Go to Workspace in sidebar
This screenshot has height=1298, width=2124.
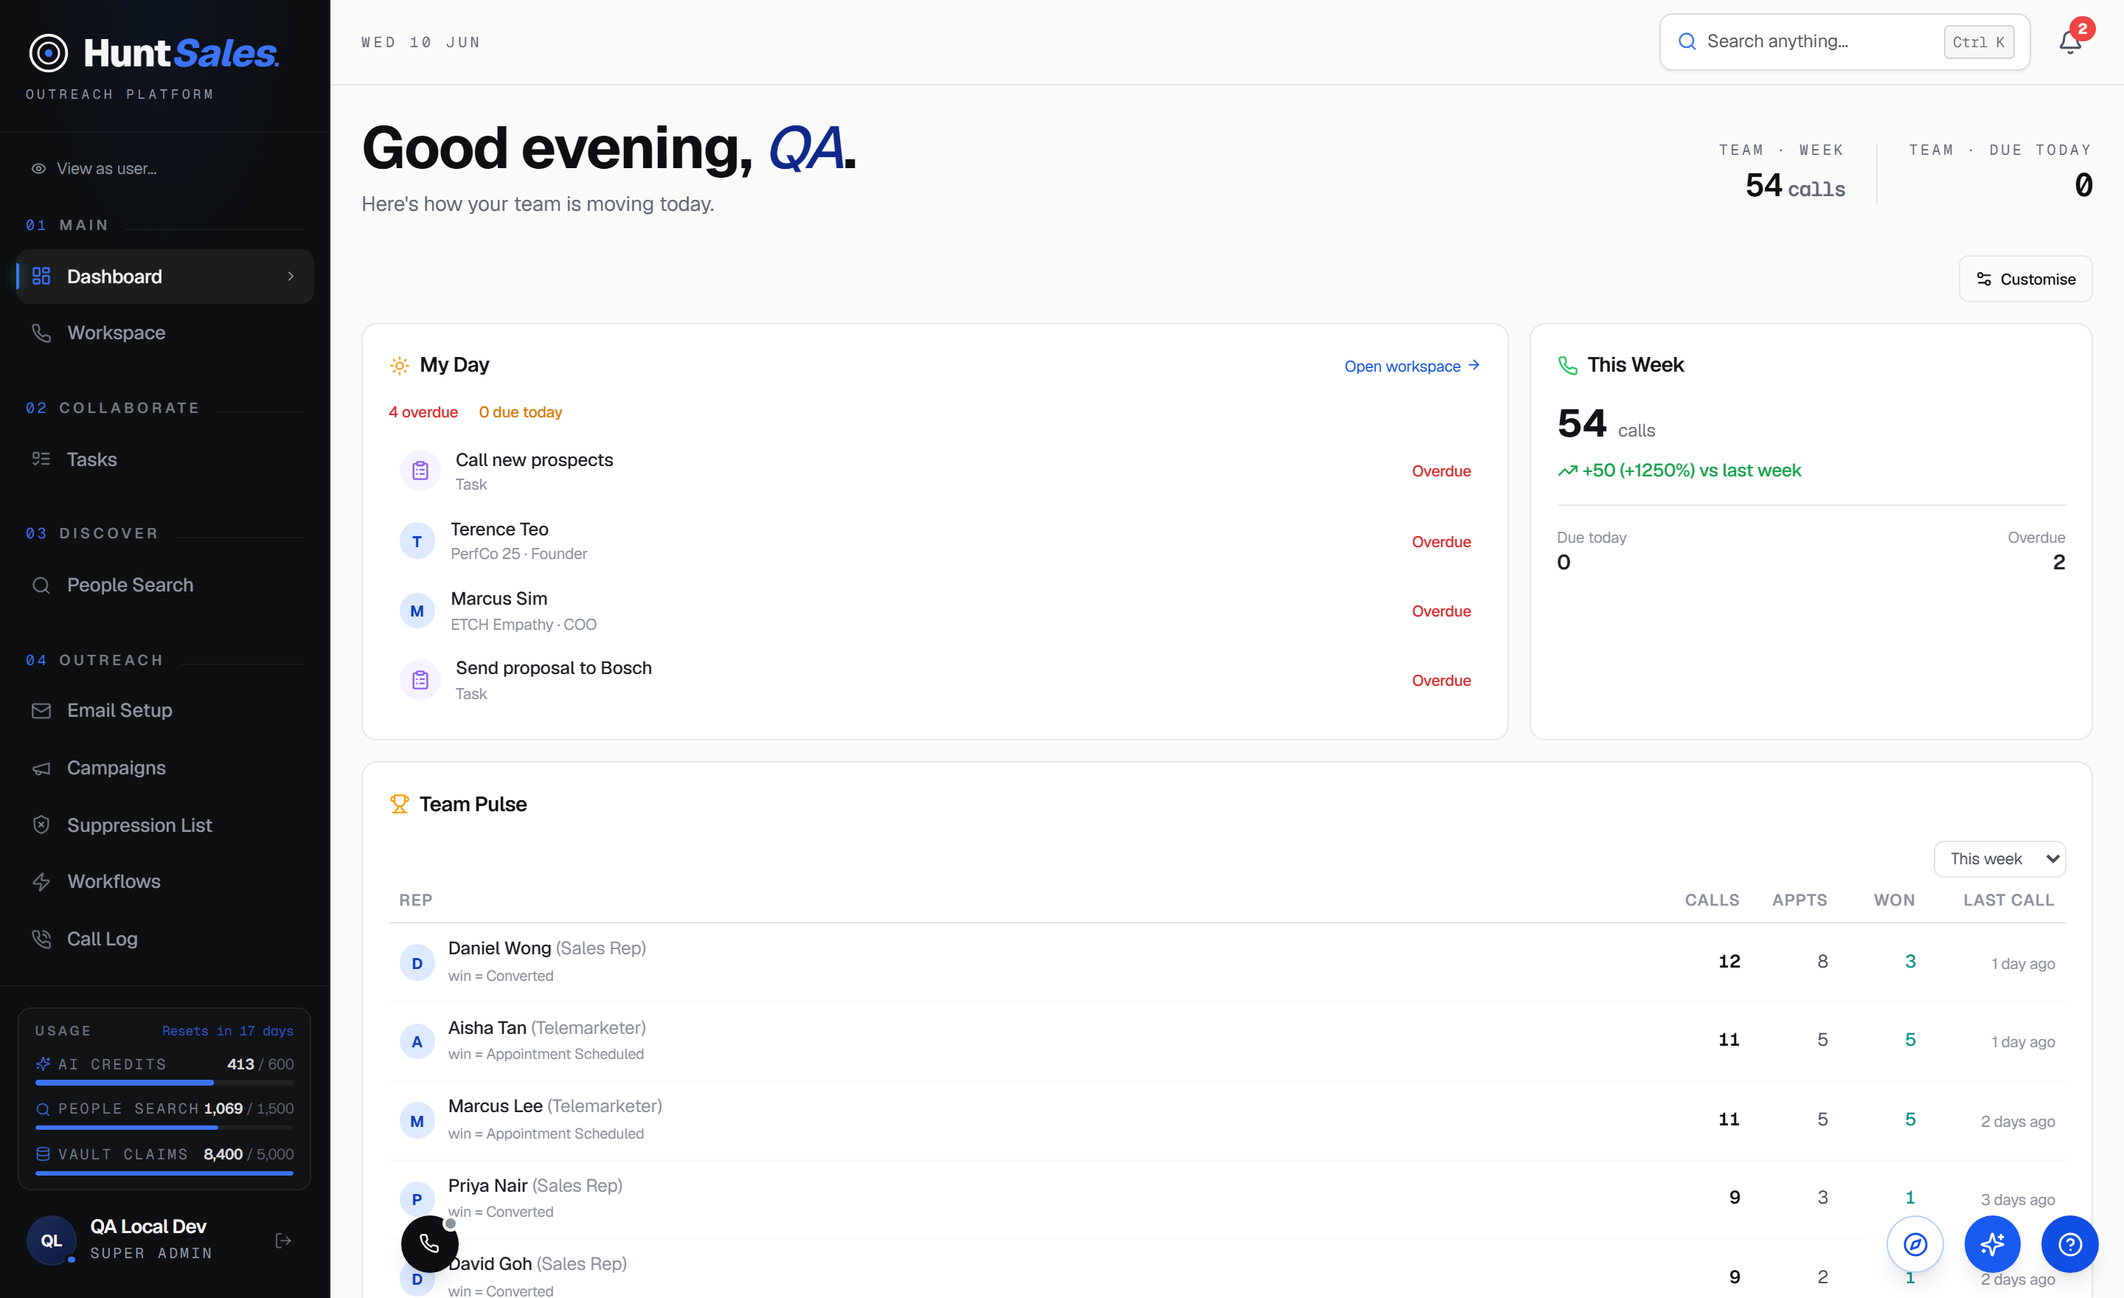pyautogui.click(x=164, y=333)
